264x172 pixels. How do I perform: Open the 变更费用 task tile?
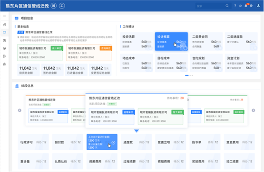click(x=239, y=142)
